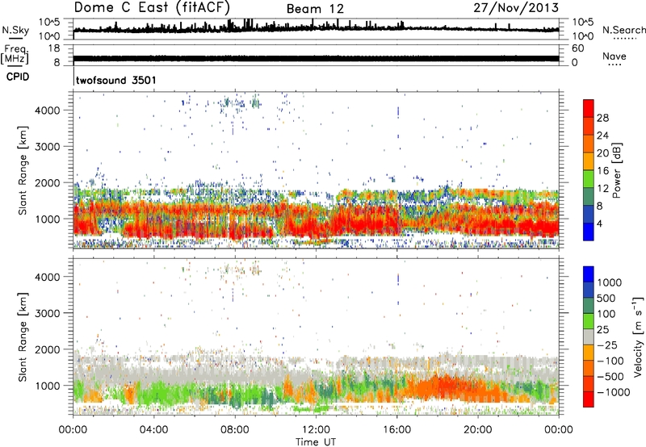The image size is (646, 447).
Task: Click the 'Velocity [m s-1]' color bar label
Action: [638, 336]
